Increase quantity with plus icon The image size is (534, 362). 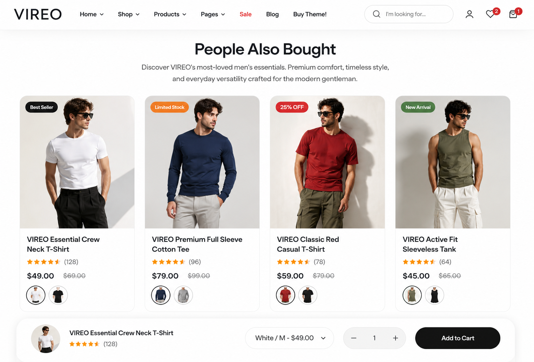pyautogui.click(x=395, y=338)
